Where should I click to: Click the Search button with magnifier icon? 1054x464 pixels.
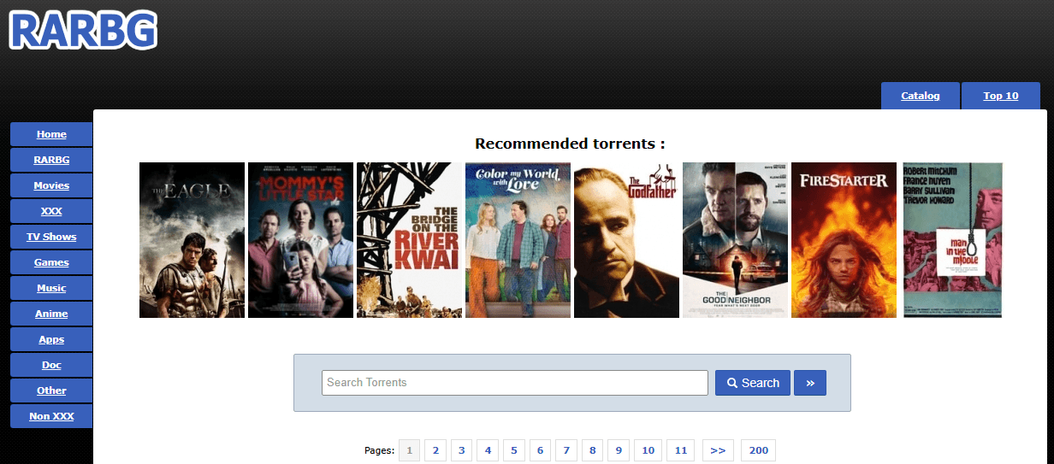pyautogui.click(x=753, y=383)
